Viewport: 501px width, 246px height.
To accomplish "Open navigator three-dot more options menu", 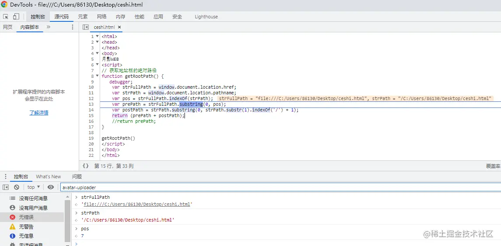I will pyautogui.click(x=73, y=27).
